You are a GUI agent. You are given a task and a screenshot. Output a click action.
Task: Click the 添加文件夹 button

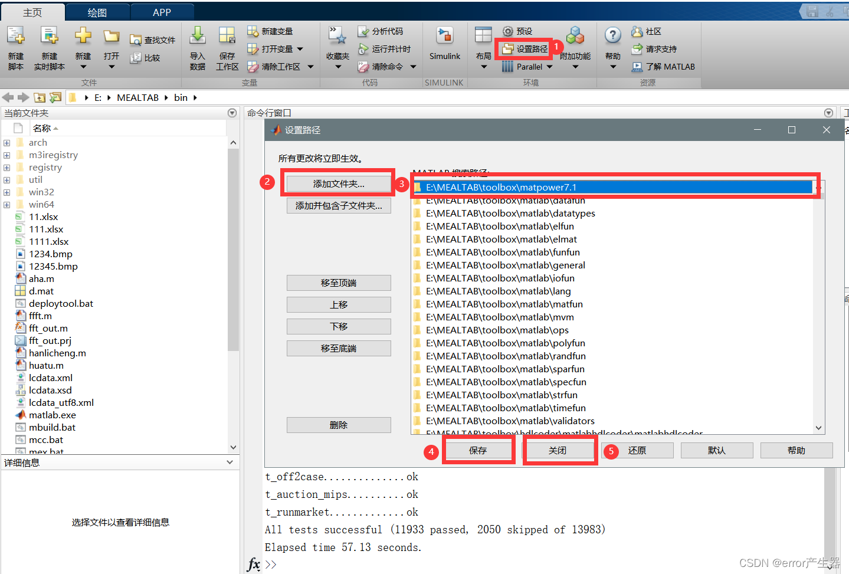click(339, 183)
